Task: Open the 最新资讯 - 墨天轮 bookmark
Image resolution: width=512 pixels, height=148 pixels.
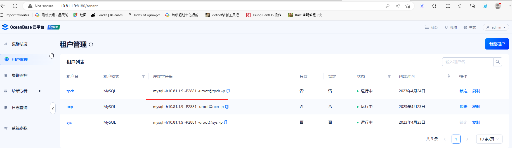Action: (52, 15)
